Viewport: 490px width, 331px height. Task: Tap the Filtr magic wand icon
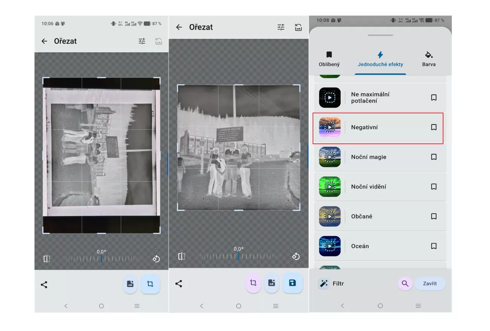[x=324, y=284]
